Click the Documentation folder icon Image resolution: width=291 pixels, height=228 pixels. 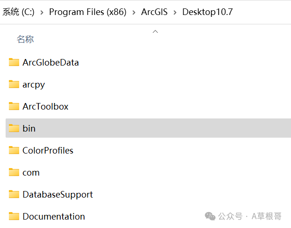[14, 216]
